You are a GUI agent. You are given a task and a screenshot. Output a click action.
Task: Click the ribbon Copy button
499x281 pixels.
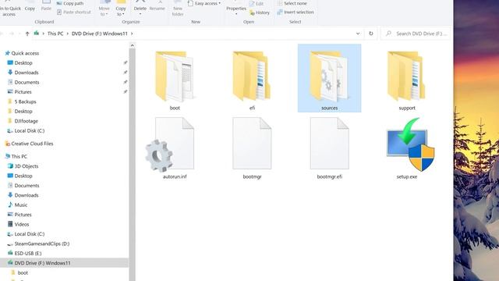(30, 6)
